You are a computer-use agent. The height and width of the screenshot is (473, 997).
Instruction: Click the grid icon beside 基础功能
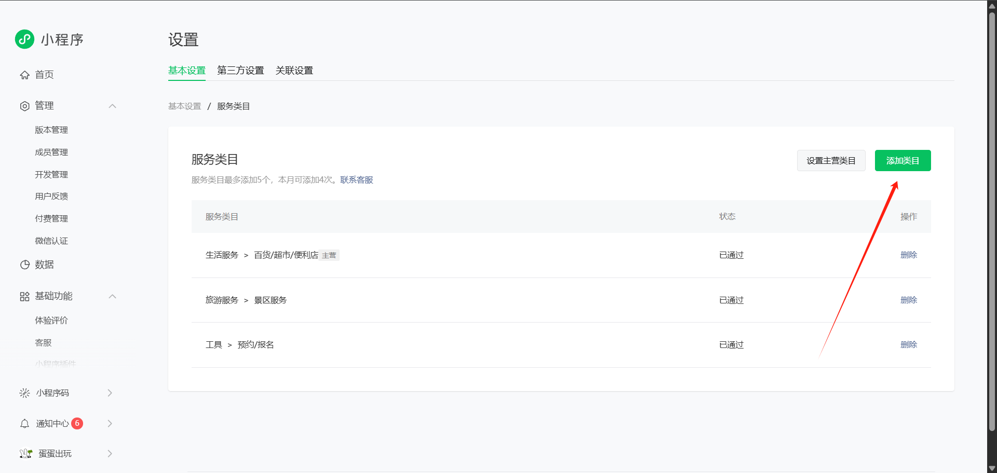coord(24,297)
